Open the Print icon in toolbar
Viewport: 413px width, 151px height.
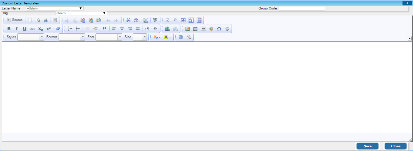click(x=45, y=20)
